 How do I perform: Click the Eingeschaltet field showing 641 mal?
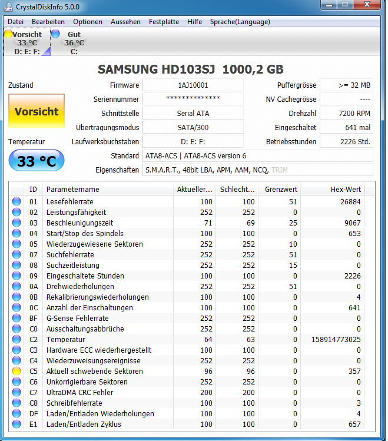(x=346, y=127)
